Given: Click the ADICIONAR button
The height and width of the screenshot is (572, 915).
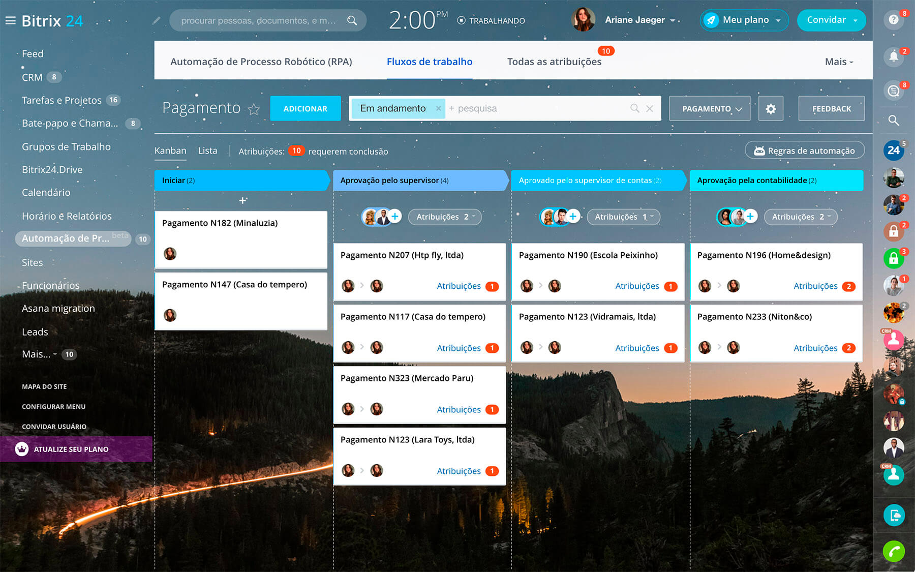Looking at the screenshot, I should [305, 109].
